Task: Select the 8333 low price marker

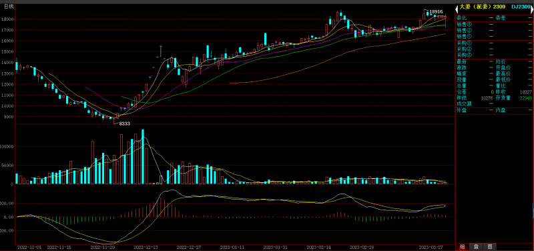Action: (124, 123)
